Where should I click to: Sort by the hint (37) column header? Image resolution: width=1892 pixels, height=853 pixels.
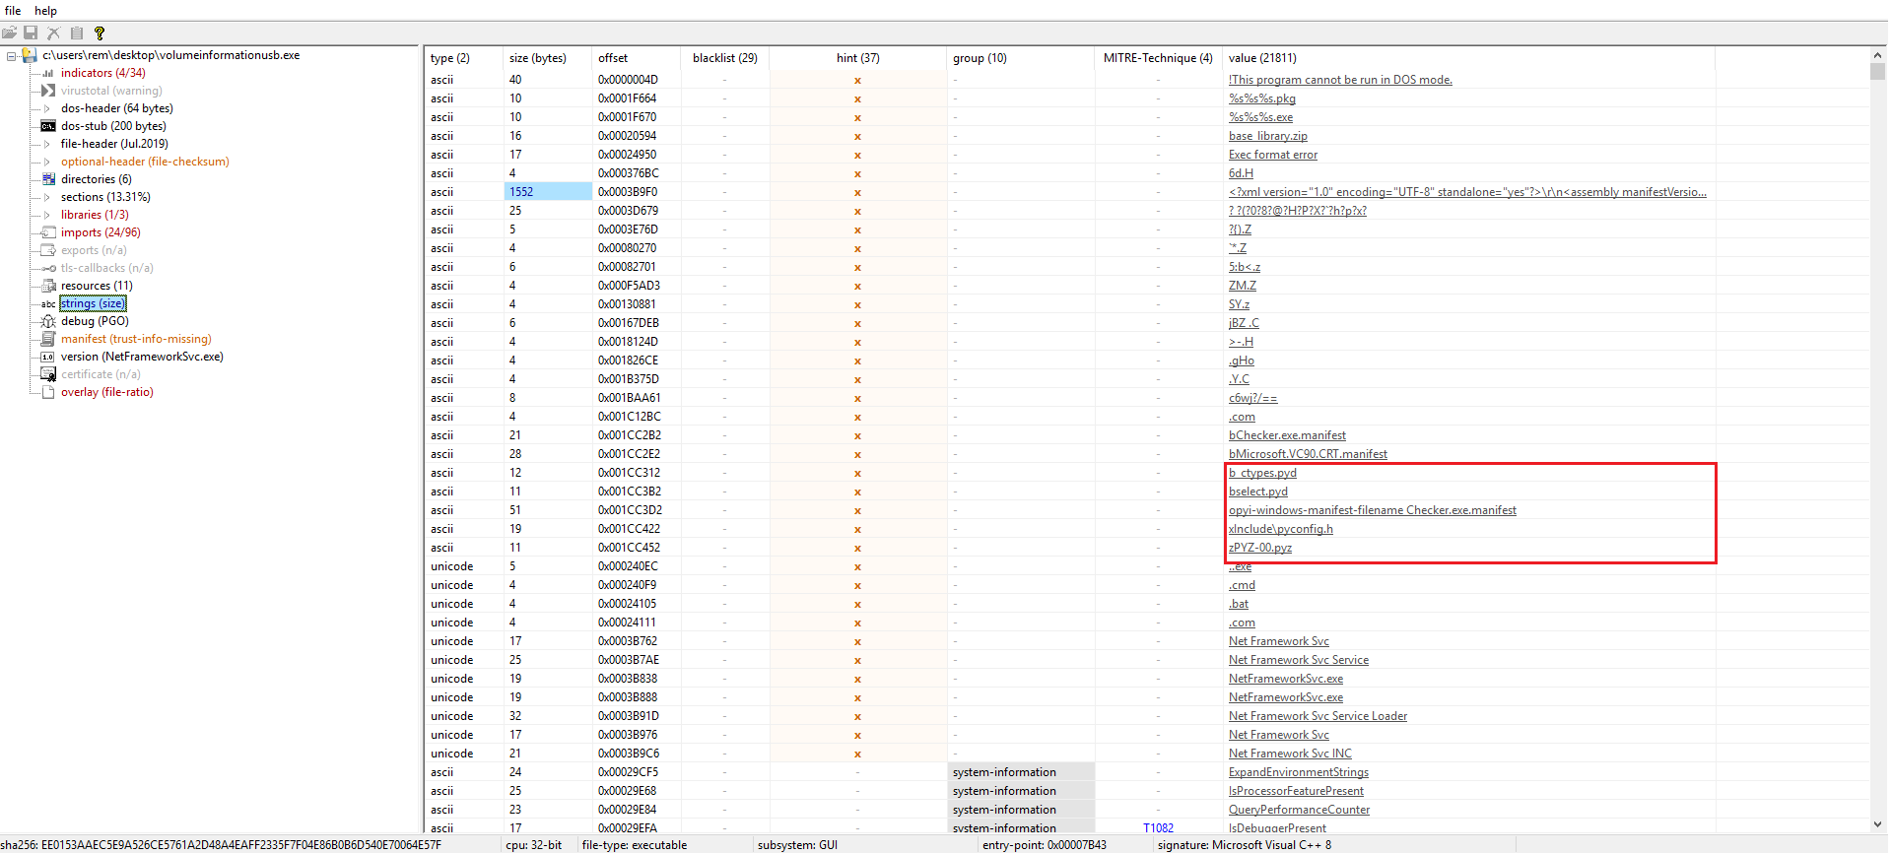[x=858, y=58]
